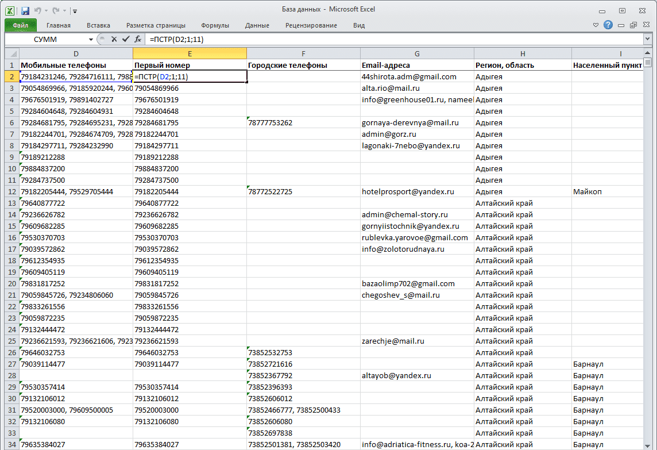Image resolution: width=657 pixels, height=450 pixels.
Task: Click cell with admin@chemal-story.ru
Action: [417, 215]
